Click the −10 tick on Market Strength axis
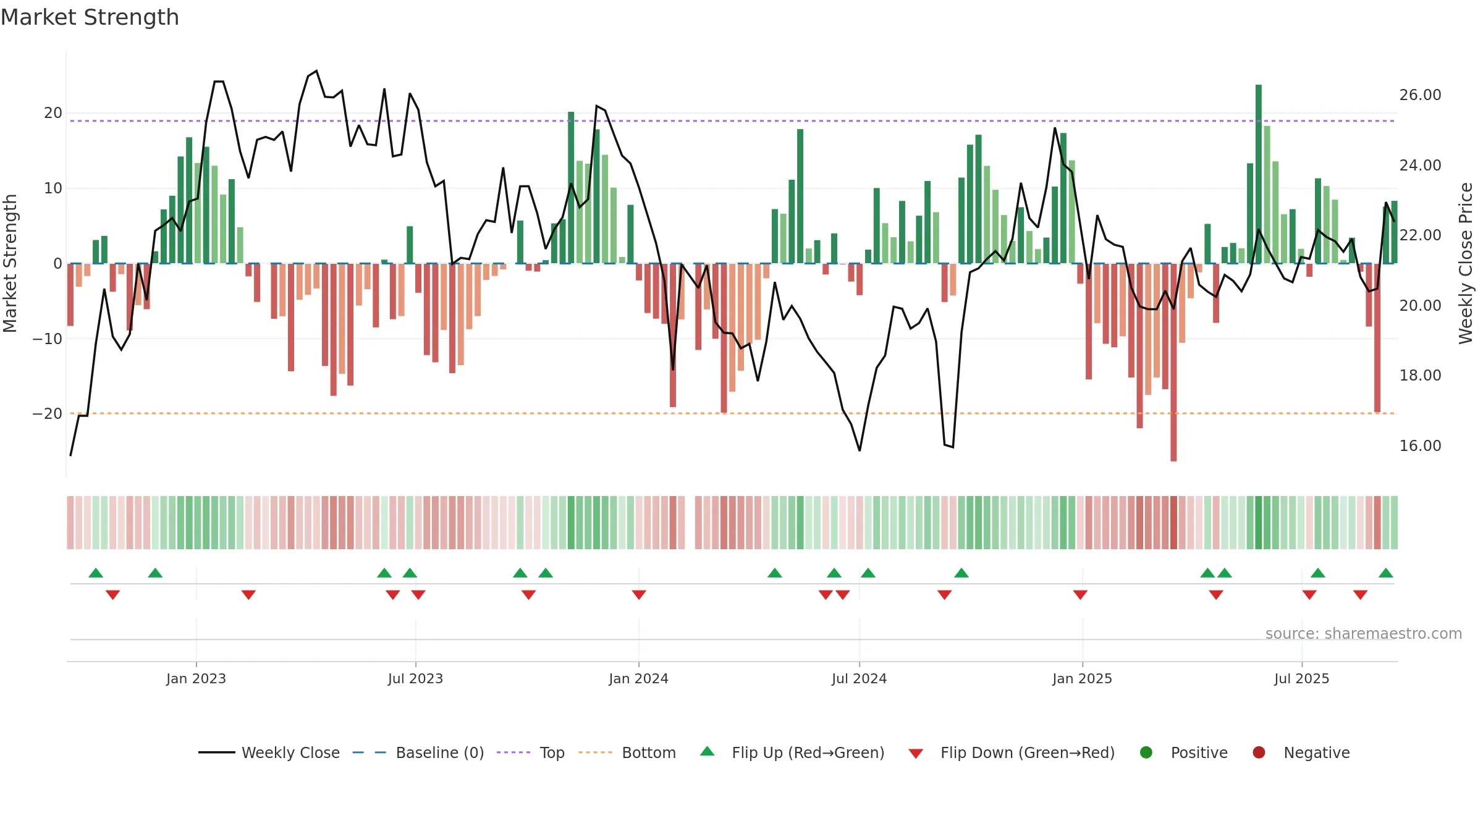Viewport: 1483px width, 834px height. (48, 339)
